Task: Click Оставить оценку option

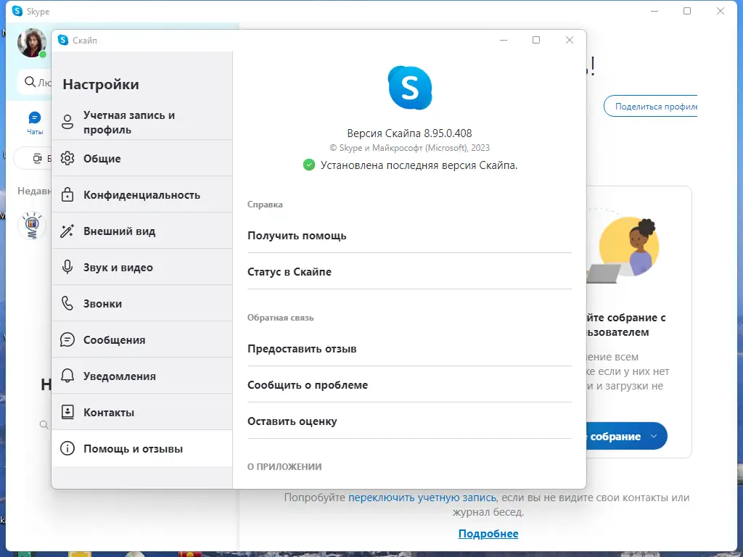Action: pyautogui.click(x=409, y=421)
